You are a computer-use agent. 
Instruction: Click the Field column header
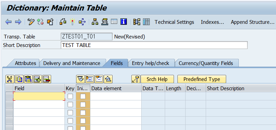(x=39, y=88)
